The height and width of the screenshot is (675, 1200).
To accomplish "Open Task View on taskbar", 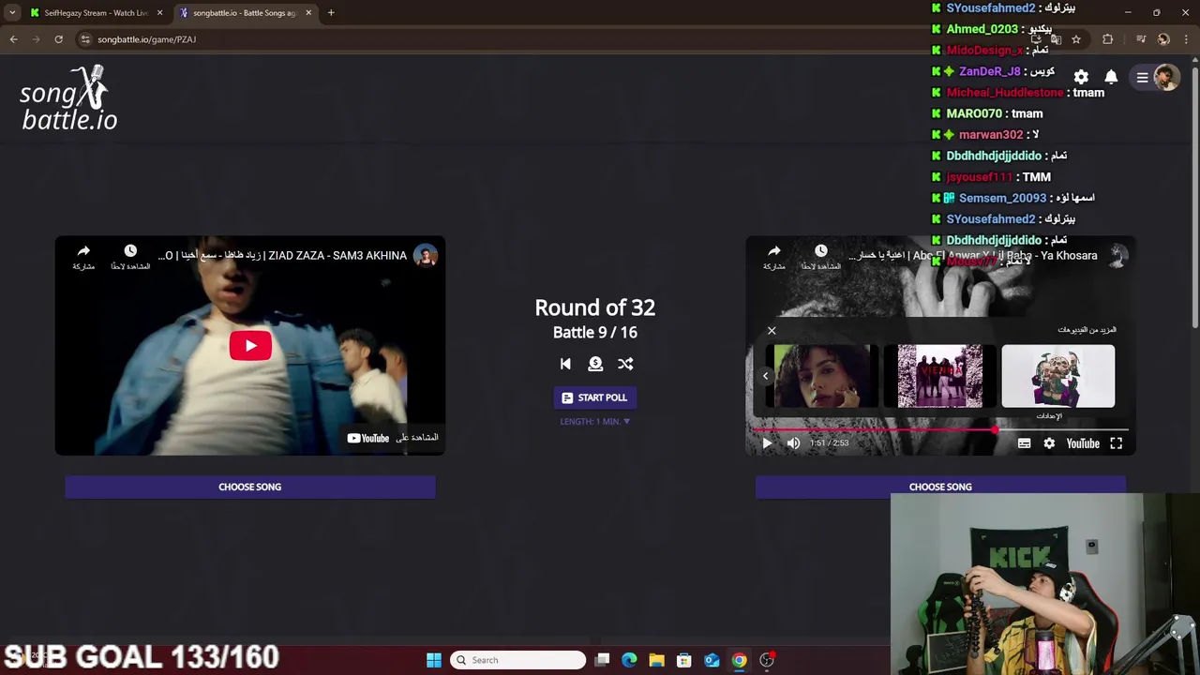I will (603, 660).
